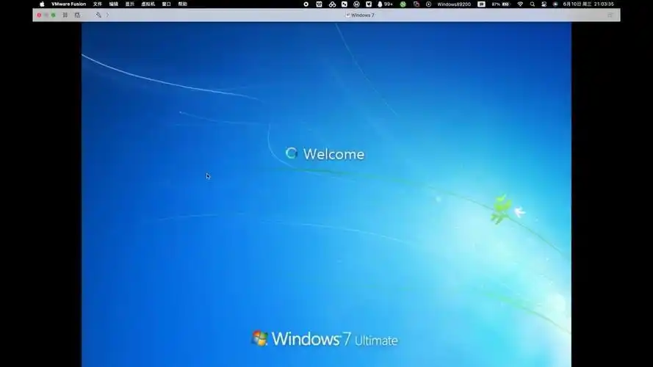Click the sidebar toggle icon at toolbar right

[610, 15]
